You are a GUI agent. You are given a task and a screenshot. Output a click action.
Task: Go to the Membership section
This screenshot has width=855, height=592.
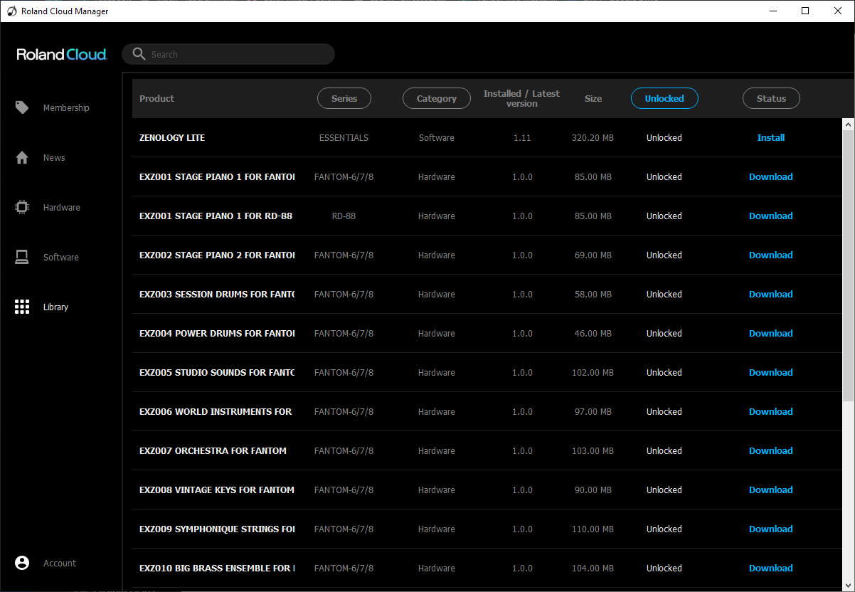coord(66,108)
